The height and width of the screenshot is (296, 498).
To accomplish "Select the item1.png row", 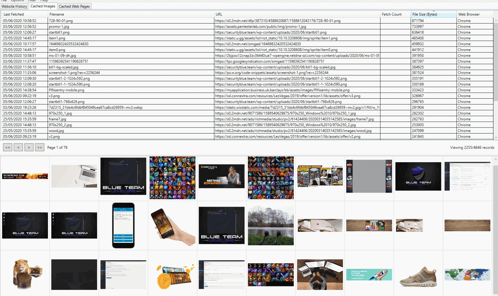I will tap(247, 38).
